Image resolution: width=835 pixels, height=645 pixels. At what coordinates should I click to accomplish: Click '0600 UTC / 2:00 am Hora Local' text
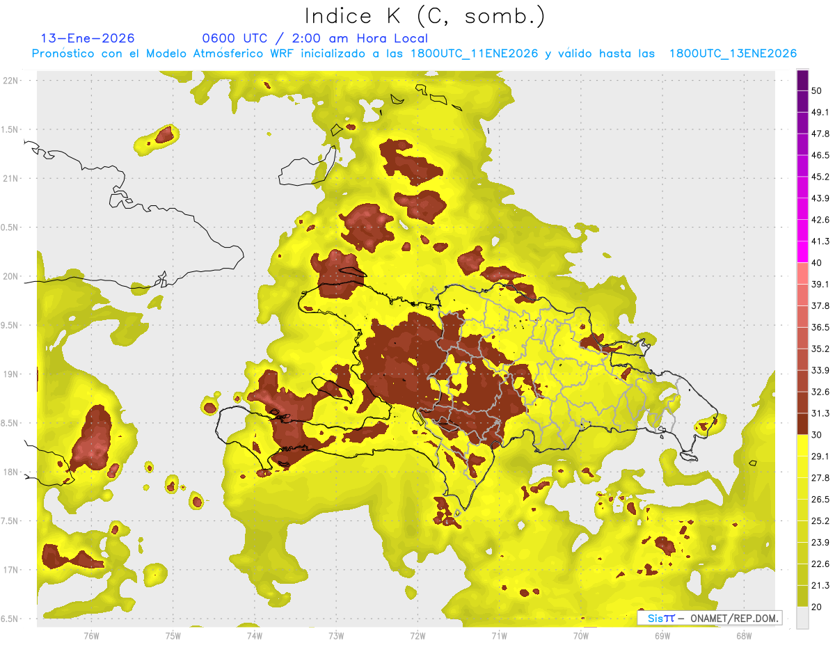315,38
